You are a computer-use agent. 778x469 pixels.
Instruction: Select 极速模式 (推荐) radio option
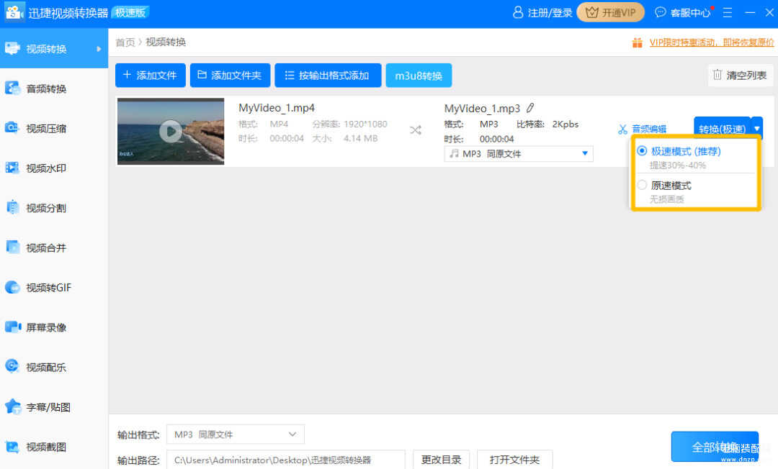coord(642,150)
